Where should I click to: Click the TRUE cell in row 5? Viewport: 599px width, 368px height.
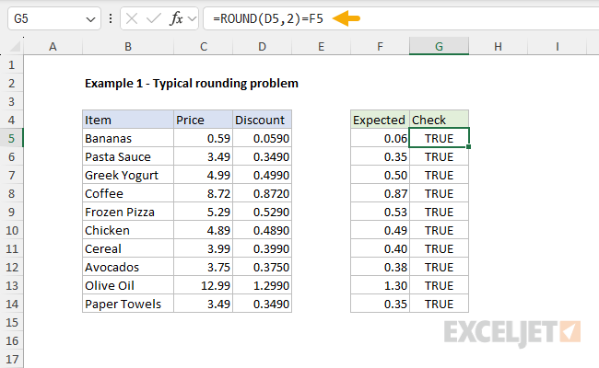pos(439,138)
